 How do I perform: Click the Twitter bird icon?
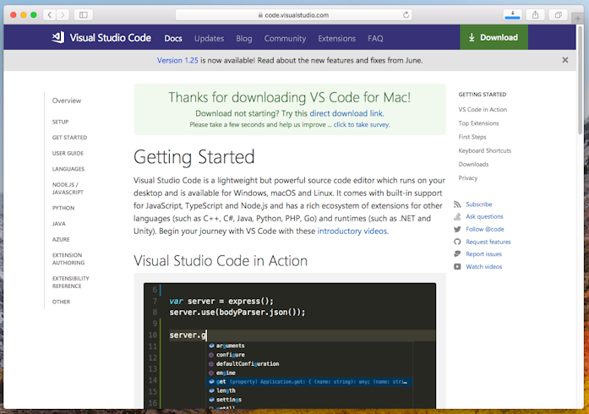457,229
